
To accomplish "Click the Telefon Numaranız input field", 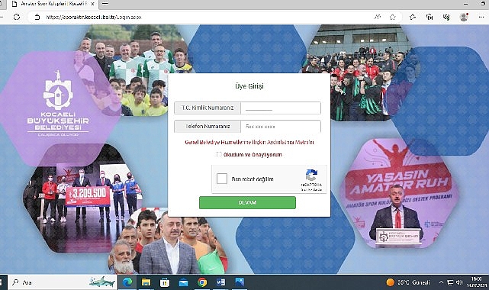I will coord(281,126).
